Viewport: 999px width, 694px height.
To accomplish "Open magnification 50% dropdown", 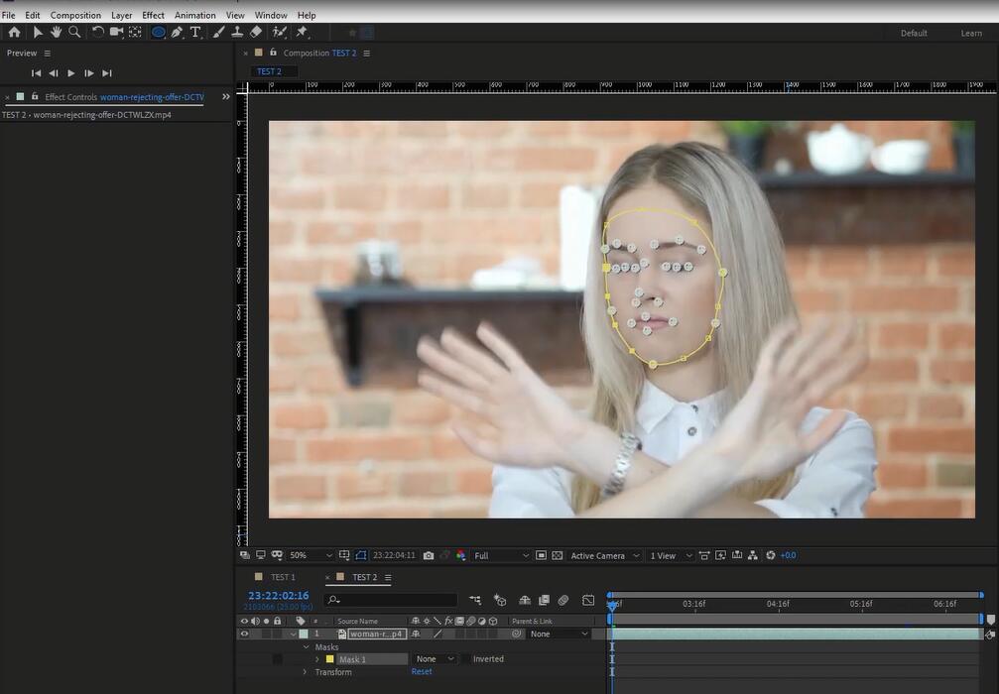I will (311, 555).
